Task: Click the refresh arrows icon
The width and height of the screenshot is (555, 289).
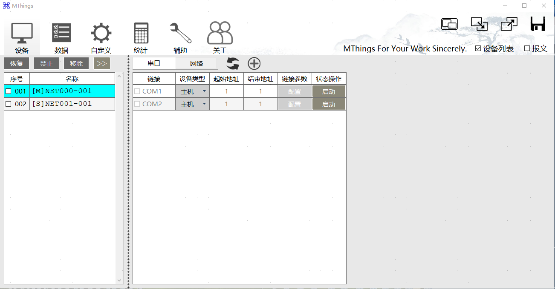Action: (x=233, y=64)
